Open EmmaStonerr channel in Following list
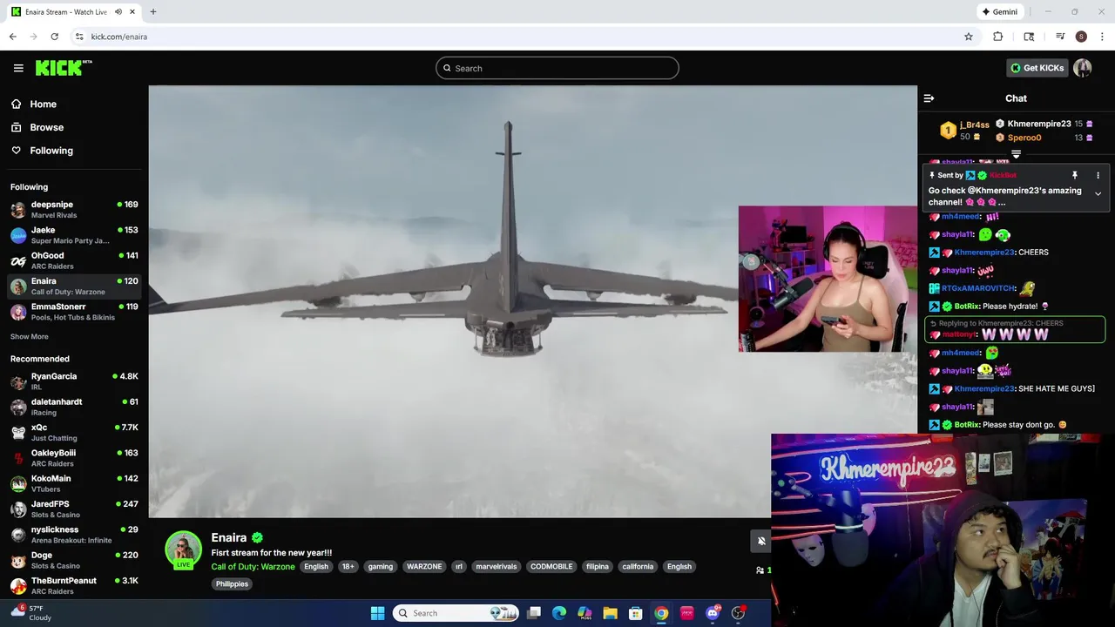This screenshot has width=1115, height=627. tap(74, 312)
